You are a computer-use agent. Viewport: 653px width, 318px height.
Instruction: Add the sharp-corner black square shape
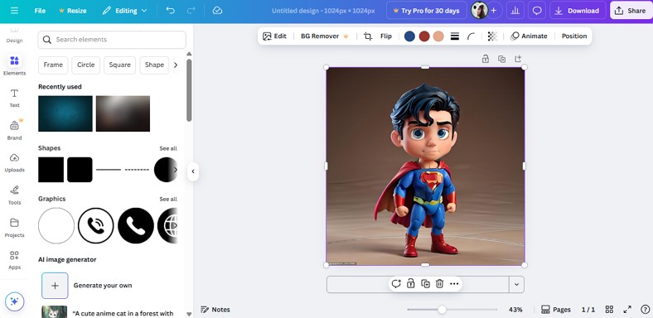coord(51,170)
